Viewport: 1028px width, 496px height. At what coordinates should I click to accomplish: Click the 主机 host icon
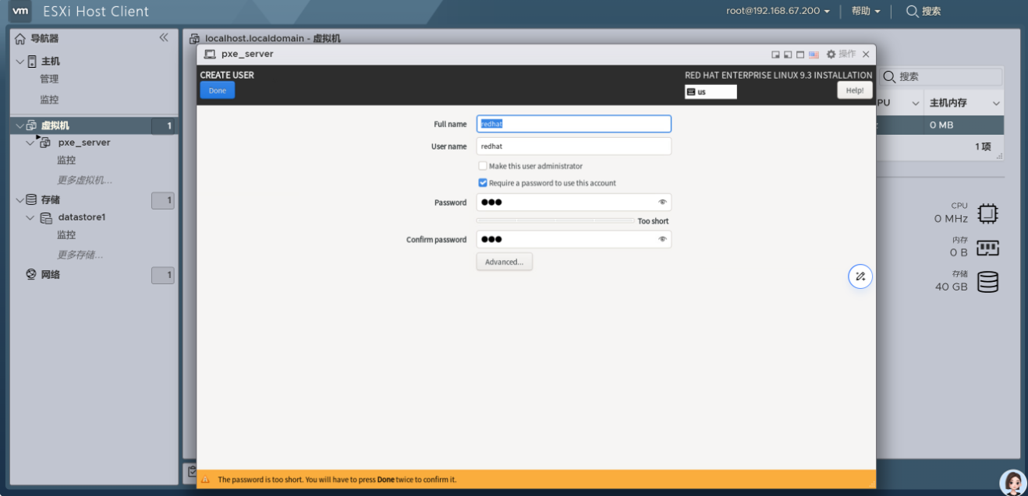tap(32, 62)
